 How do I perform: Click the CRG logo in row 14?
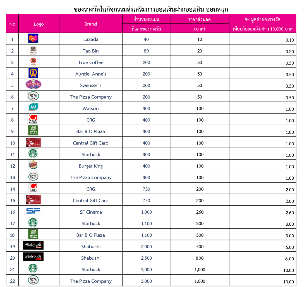click(33, 188)
